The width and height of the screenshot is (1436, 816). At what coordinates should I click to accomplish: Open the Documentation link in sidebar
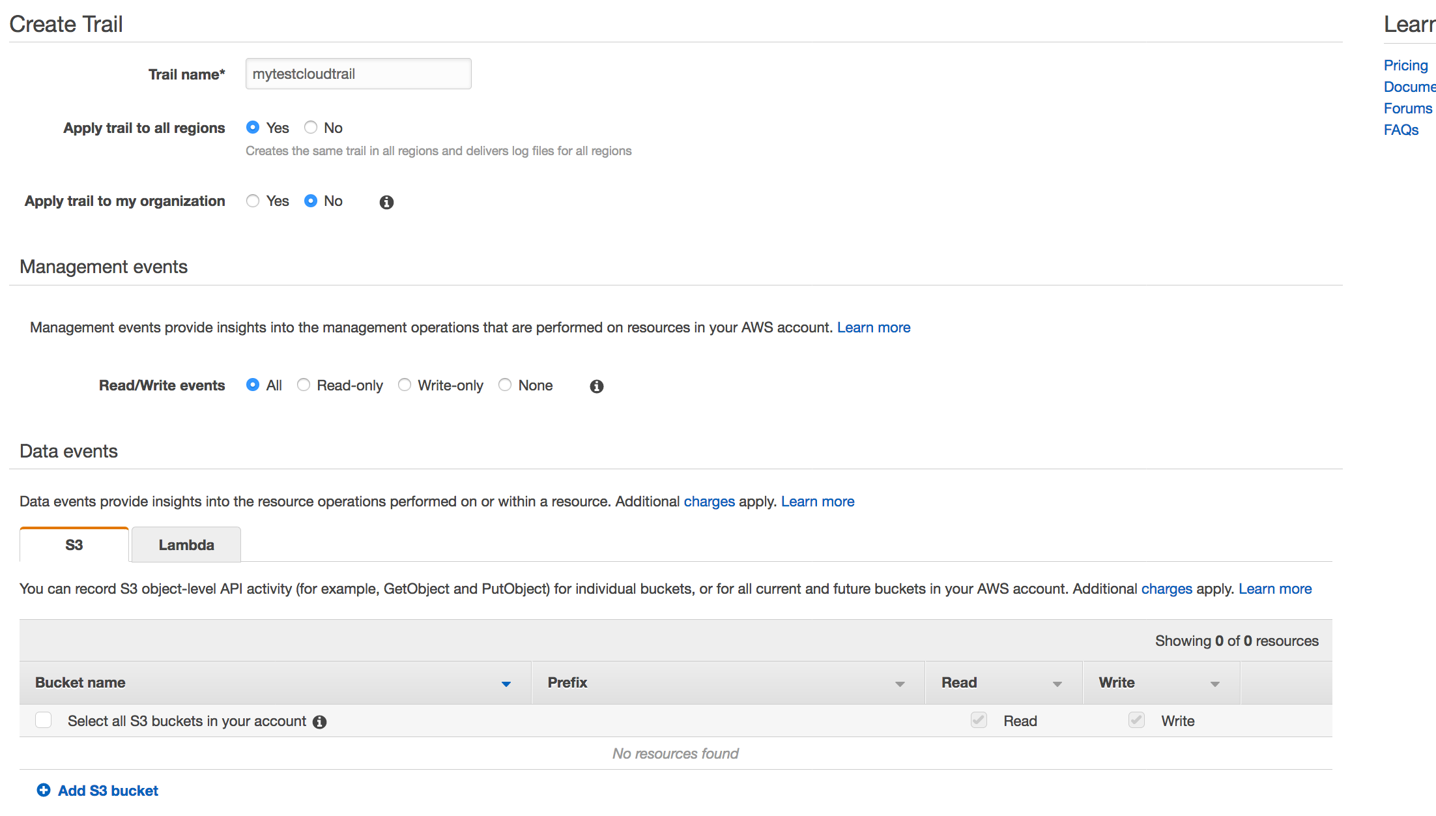click(x=1409, y=87)
